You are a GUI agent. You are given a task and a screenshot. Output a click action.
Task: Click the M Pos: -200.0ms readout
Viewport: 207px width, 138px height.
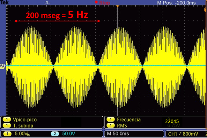(176, 3)
